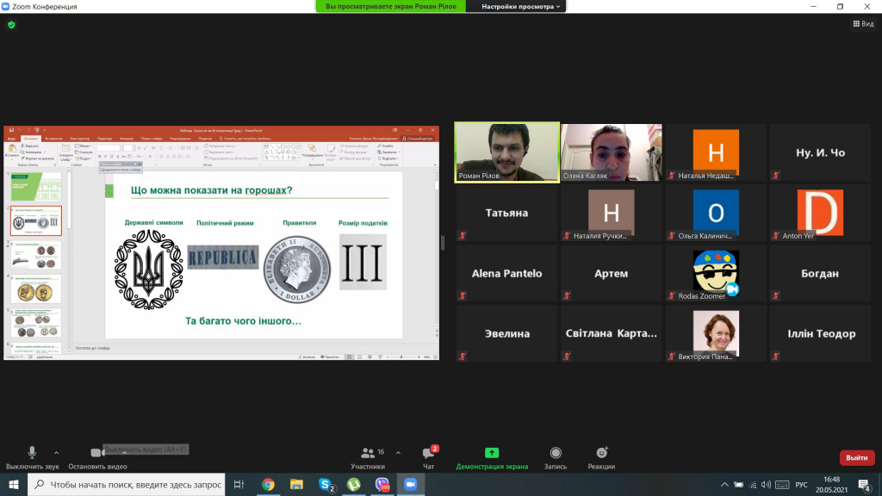
Task: Click the Спільний доступ button in PowerPoint
Action: pyautogui.click(x=419, y=139)
